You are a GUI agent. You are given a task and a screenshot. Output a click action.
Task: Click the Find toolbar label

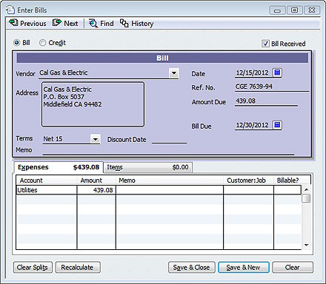click(x=107, y=24)
